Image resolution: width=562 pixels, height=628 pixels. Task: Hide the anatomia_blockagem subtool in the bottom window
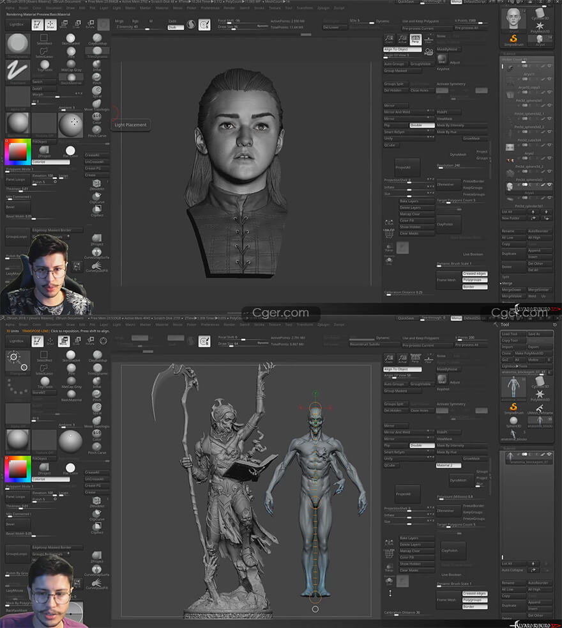549,454
